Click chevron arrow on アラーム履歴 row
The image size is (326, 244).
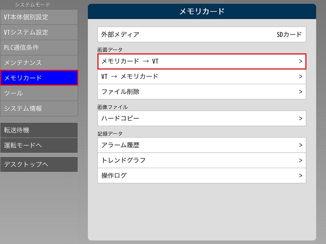coord(300,145)
